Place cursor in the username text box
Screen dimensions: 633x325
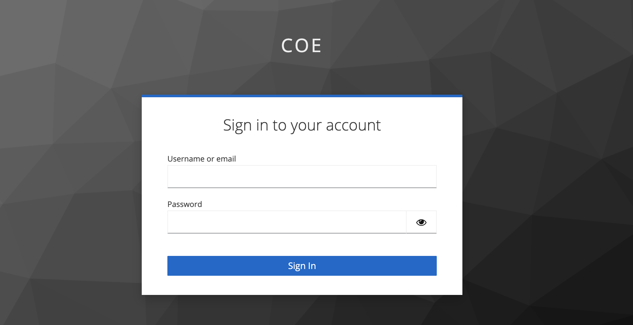302,177
